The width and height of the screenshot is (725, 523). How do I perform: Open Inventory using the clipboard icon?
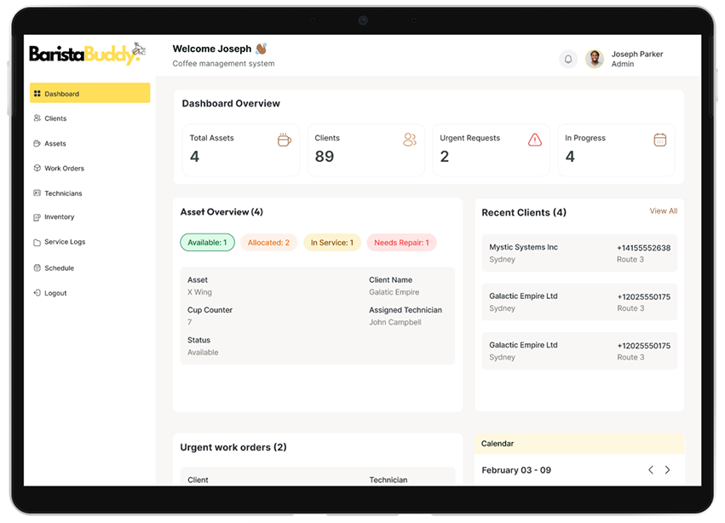click(x=37, y=217)
